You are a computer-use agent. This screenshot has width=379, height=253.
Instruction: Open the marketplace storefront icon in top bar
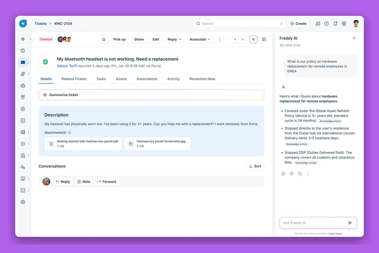pyautogui.click(x=344, y=24)
